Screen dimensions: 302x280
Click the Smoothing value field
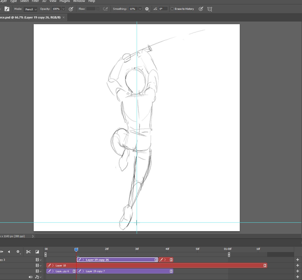click(133, 9)
